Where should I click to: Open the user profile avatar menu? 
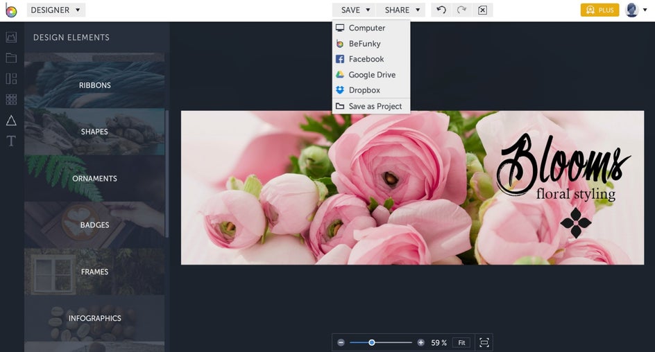point(632,10)
